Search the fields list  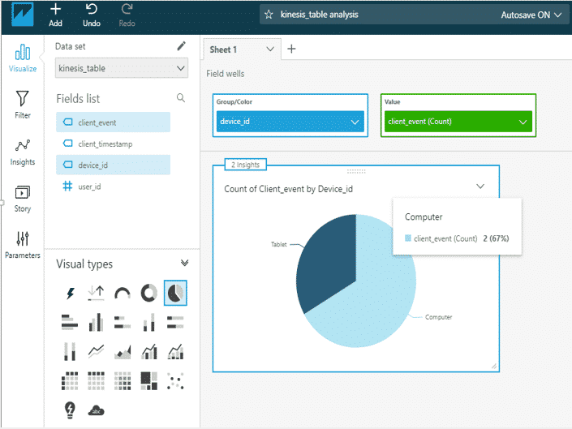tap(181, 97)
